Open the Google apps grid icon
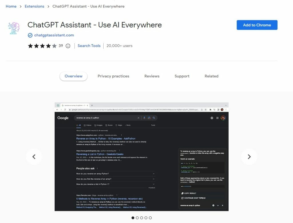Image resolution: width=293 pixels, height=223 pixels. click(x=217, y=118)
